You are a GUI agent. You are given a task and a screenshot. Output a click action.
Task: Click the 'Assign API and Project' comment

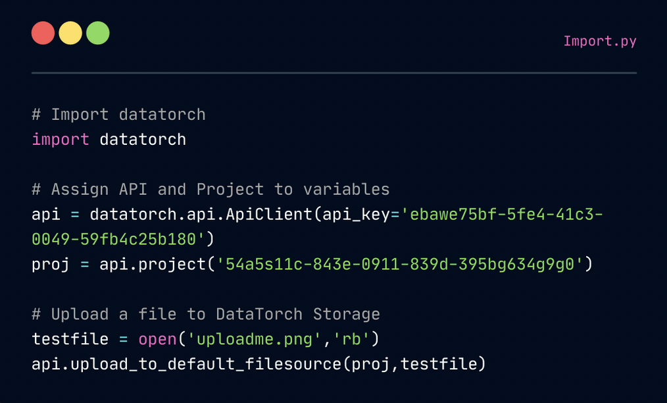click(210, 190)
